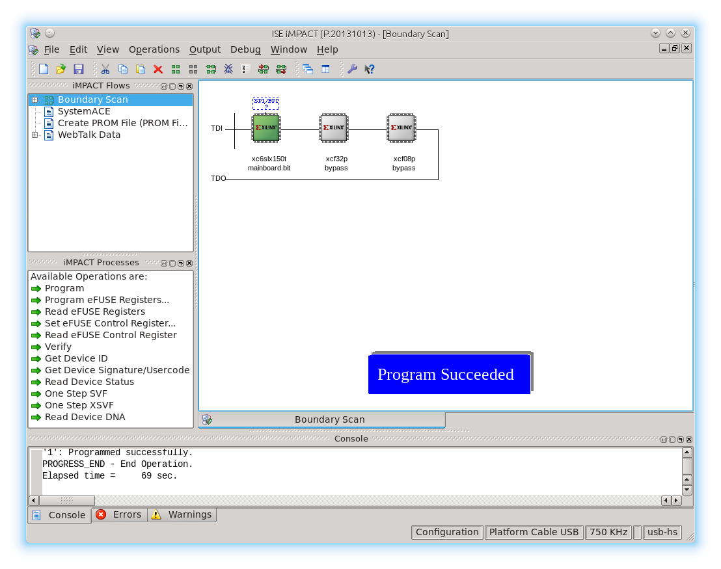The image size is (721, 569).
Task: Click the What's This help cursor icon
Action: (370, 69)
